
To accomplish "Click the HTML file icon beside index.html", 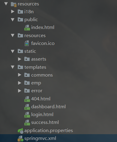I will point(27,28).
